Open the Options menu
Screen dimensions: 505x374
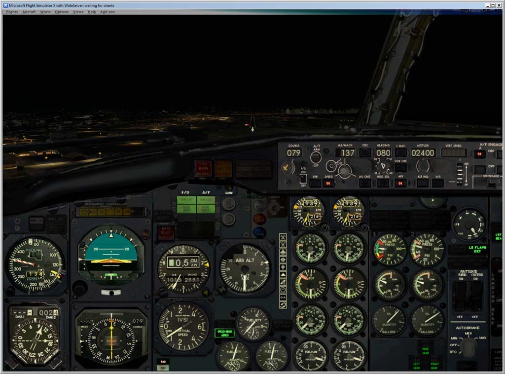pos(62,12)
